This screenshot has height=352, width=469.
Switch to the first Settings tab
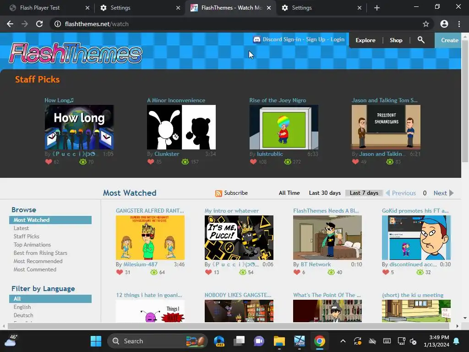tap(140, 8)
